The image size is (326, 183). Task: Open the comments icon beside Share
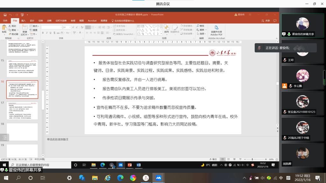point(274,21)
